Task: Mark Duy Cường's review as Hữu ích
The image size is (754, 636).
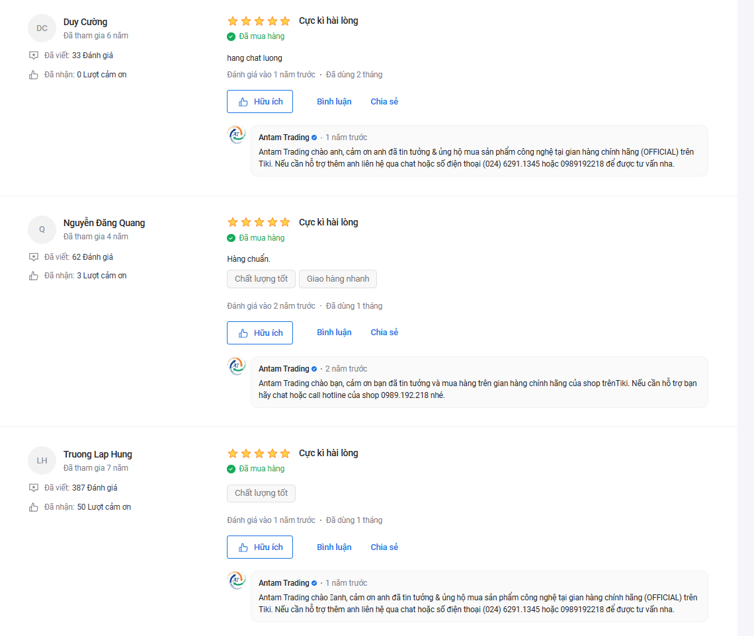Action: (260, 102)
